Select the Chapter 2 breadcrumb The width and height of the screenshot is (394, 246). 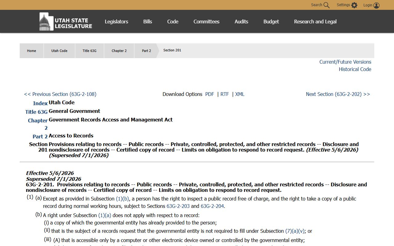point(119,51)
